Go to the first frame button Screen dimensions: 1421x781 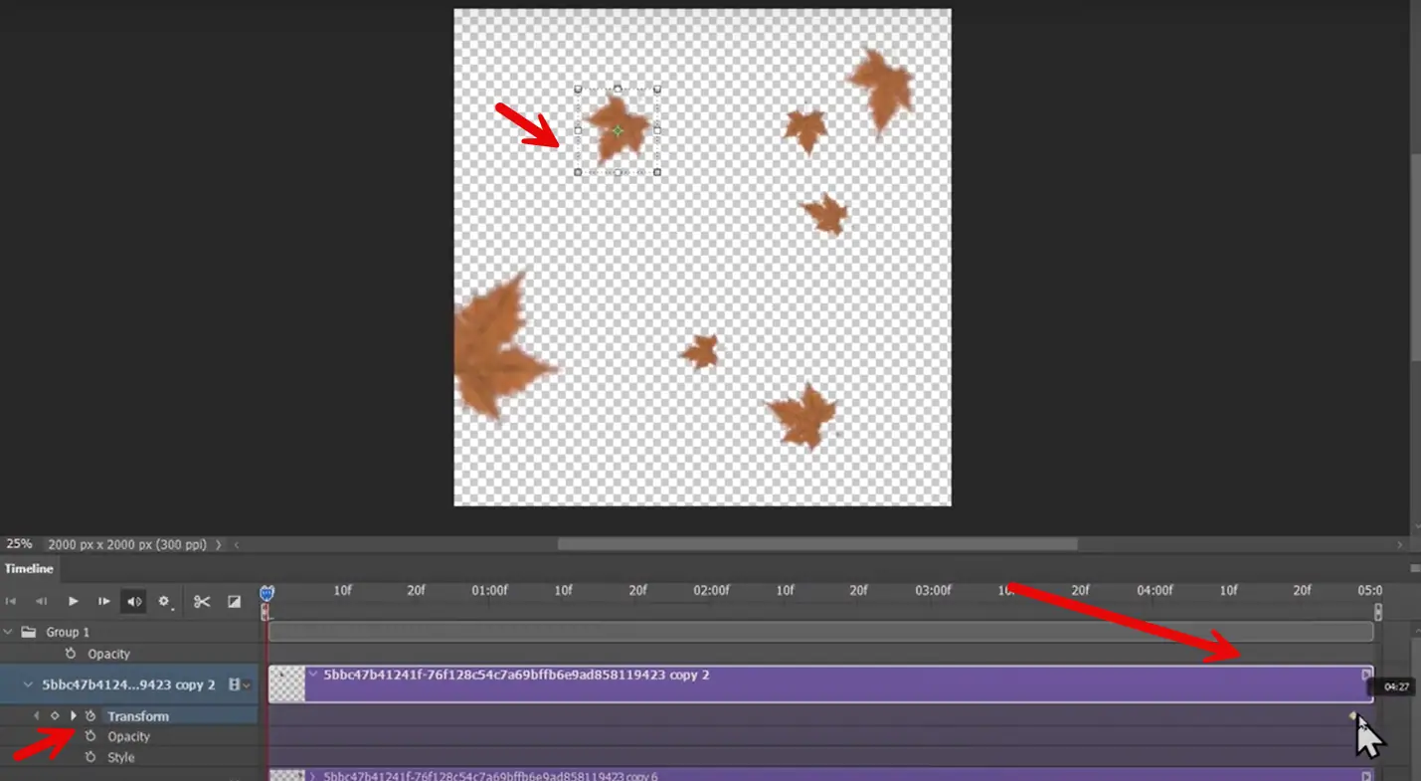11,602
